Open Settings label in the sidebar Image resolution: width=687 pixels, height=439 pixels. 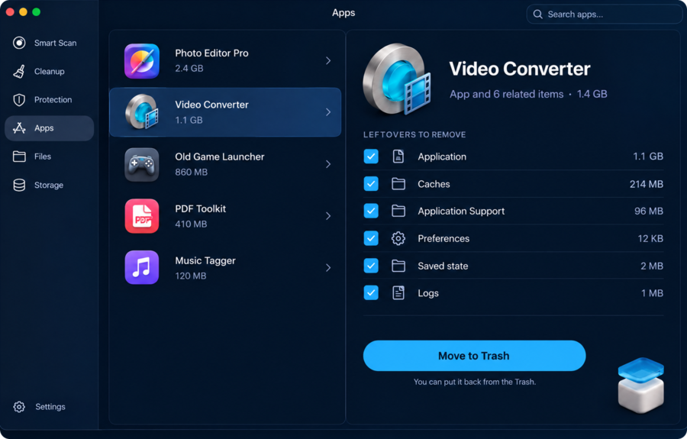[x=50, y=407]
